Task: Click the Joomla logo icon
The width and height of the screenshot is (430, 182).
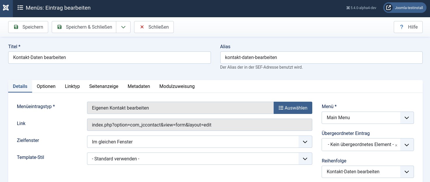Action: point(6,8)
